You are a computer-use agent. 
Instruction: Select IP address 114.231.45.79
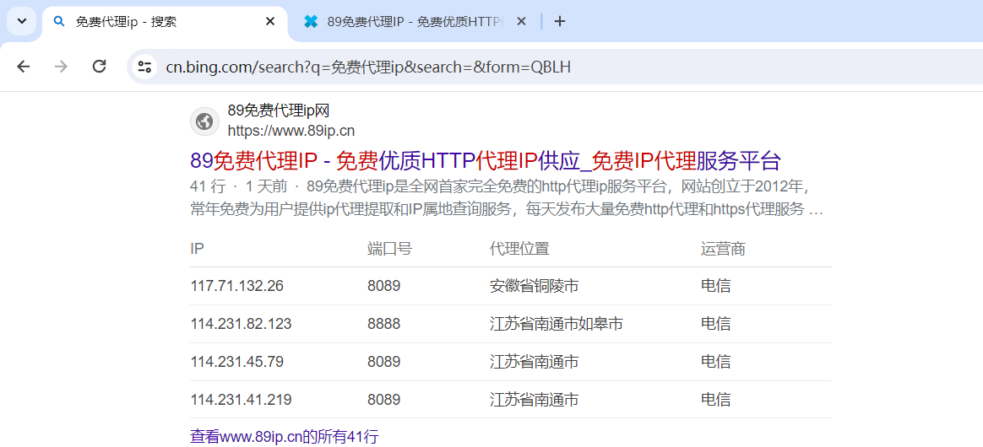coord(237,361)
